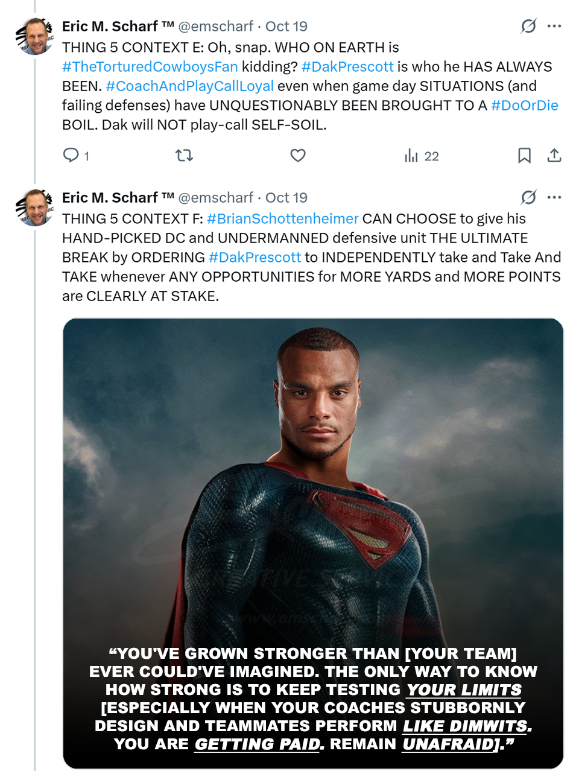Open the #BrianSchottenheimer hashtag
Image resolution: width=579 pixels, height=771 pixels.
coord(282,219)
